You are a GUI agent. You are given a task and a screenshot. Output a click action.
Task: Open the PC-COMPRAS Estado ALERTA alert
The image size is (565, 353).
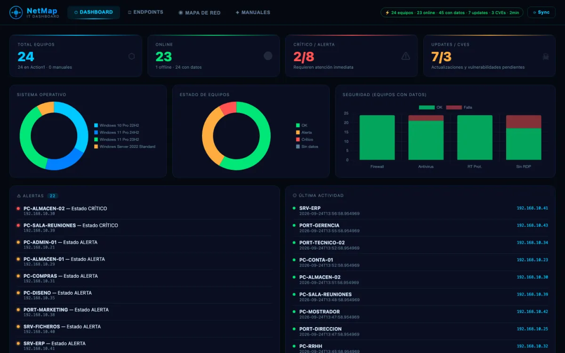pos(144,279)
